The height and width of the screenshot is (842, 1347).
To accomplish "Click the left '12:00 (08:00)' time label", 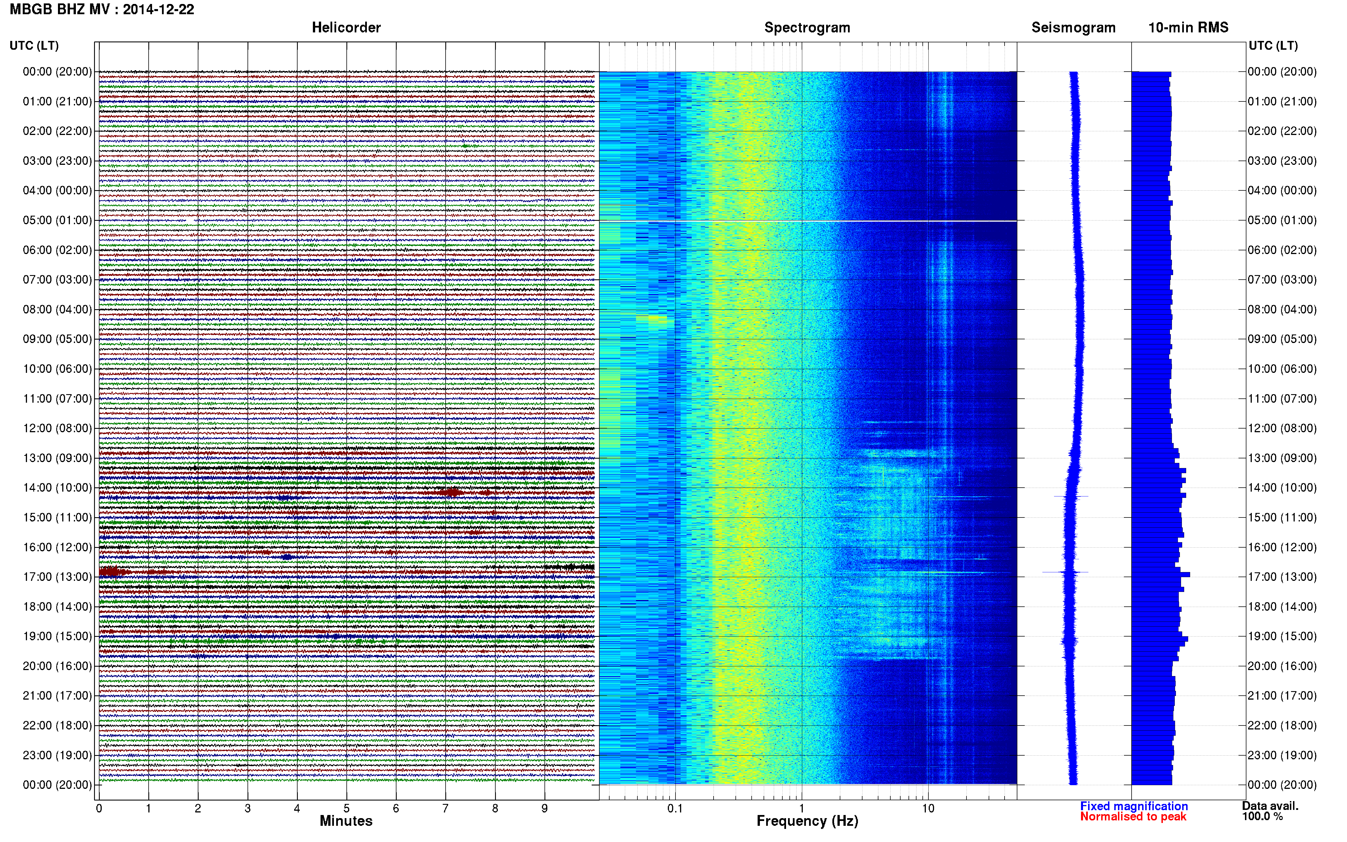I will click(x=57, y=428).
